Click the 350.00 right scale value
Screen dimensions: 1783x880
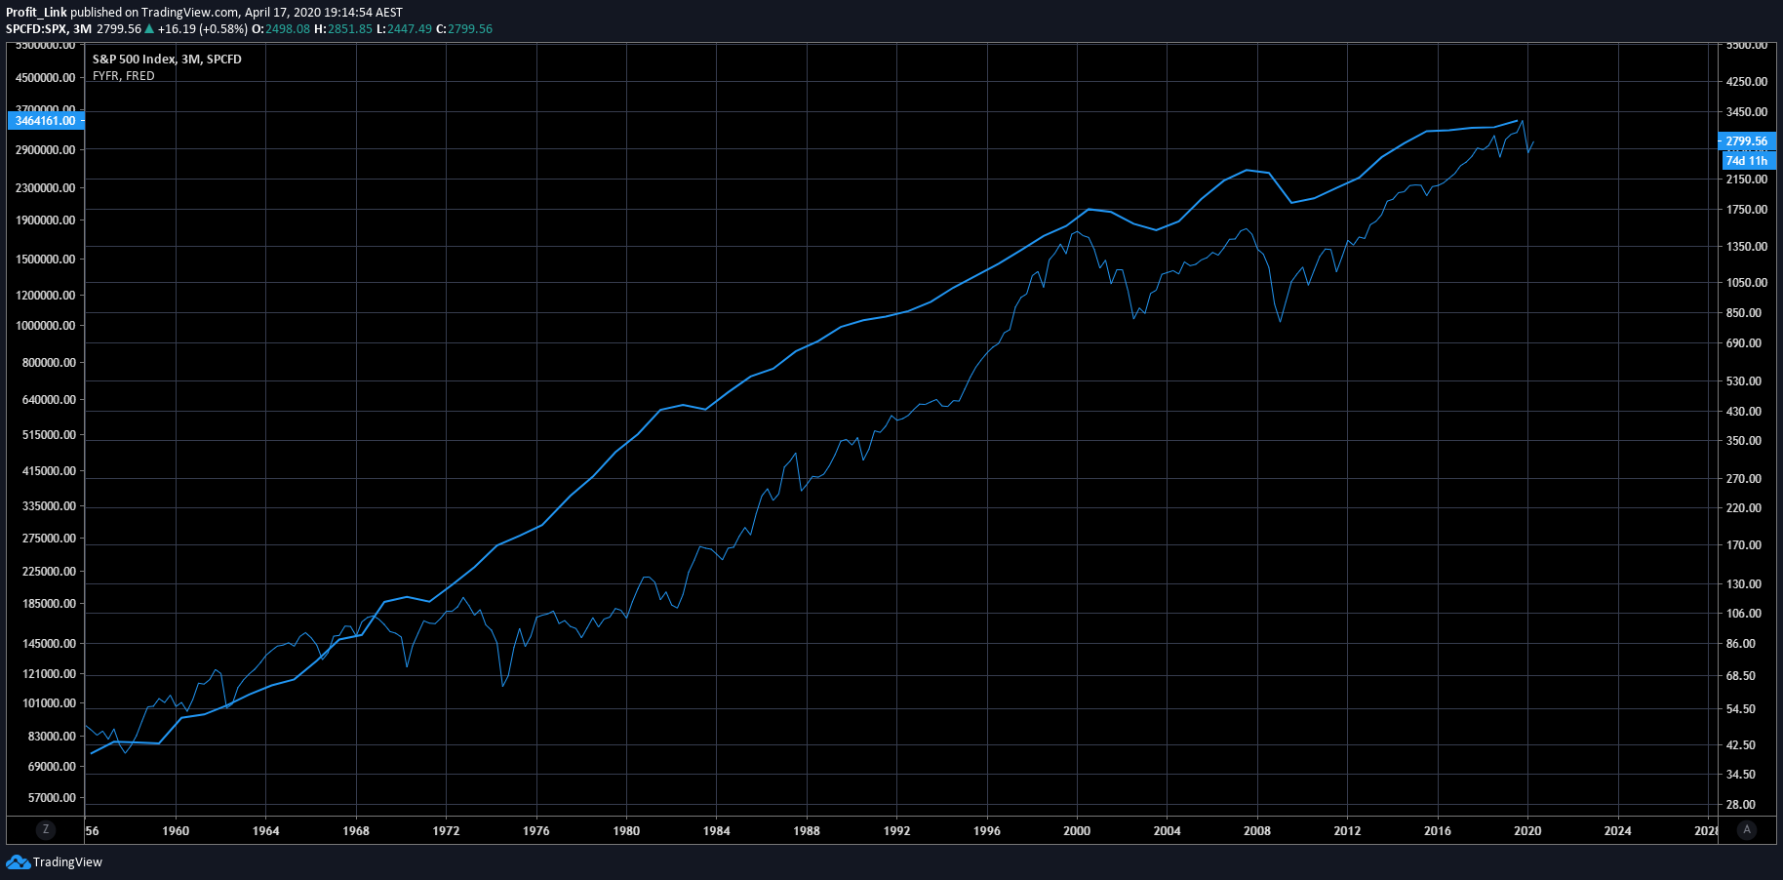1744,441
